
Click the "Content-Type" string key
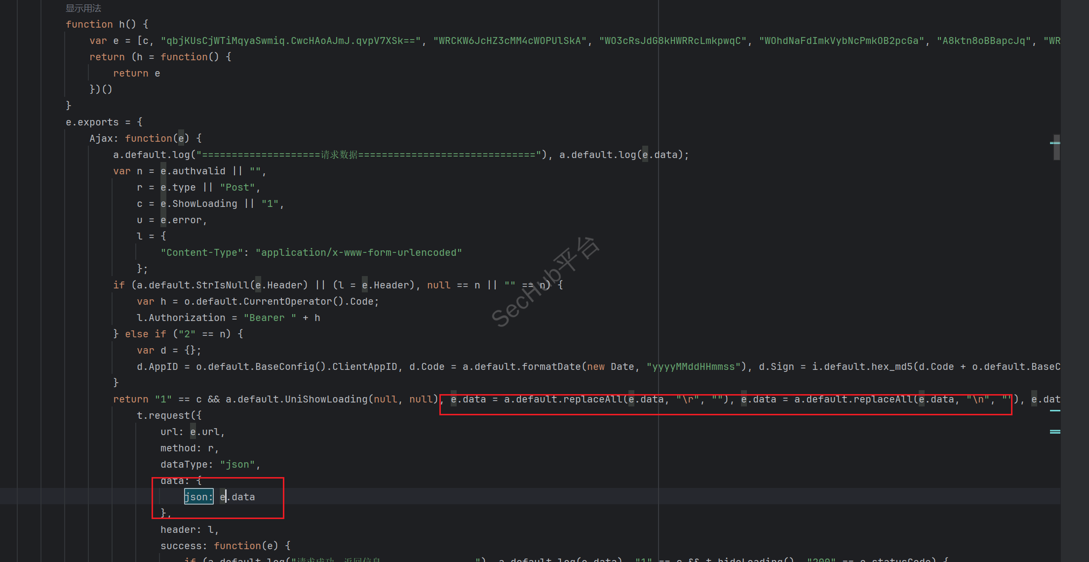pyautogui.click(x=202, y=252)
